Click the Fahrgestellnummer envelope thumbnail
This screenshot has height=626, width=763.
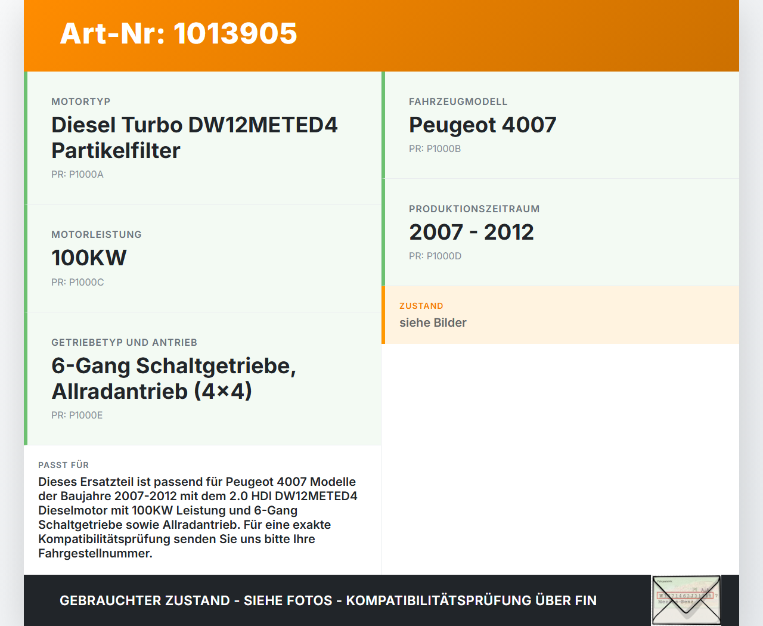pyautogui.click(x=686, y=600)
